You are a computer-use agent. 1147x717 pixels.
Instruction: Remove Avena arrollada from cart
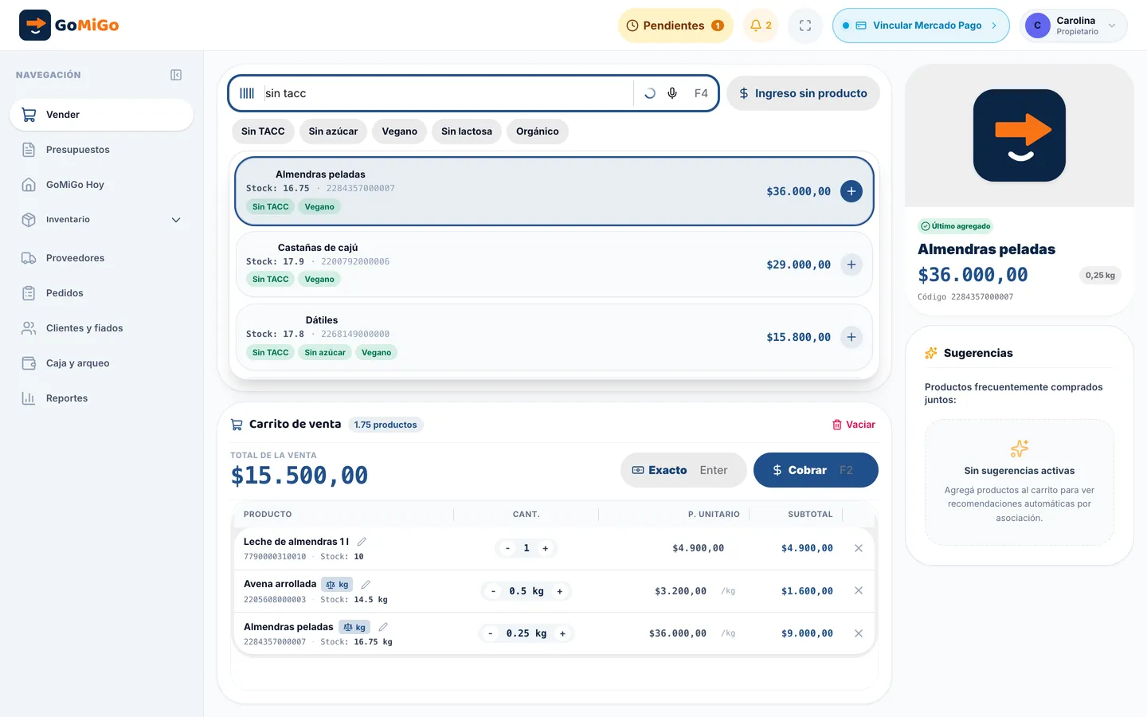tap(859, 590)
